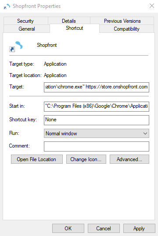Click the Target location: label
Screen dimensions: 158x236
coord(25,75)
